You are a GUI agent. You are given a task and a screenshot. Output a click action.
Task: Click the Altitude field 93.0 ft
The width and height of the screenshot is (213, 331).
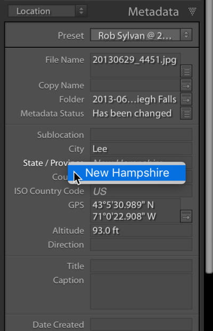point(141,230)
